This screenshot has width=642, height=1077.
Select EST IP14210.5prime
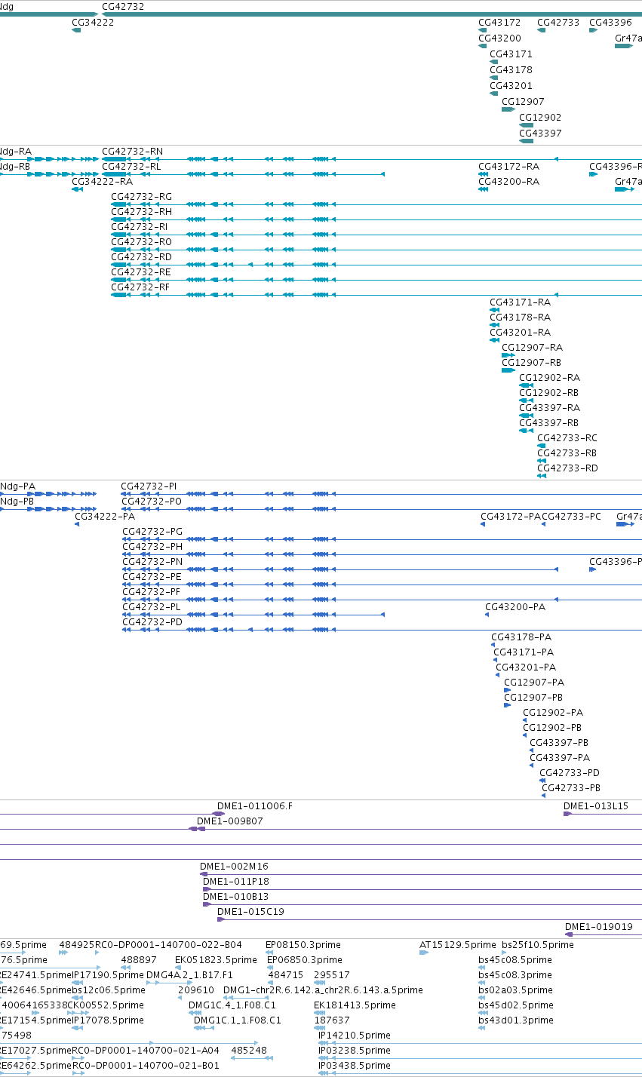coord(355,1036)
